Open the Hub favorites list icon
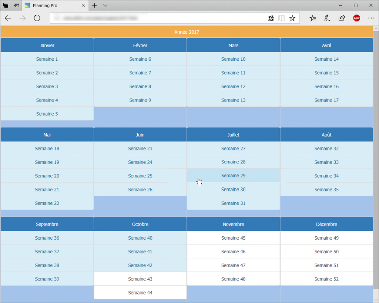379x303 pixels. click(313, 18)
